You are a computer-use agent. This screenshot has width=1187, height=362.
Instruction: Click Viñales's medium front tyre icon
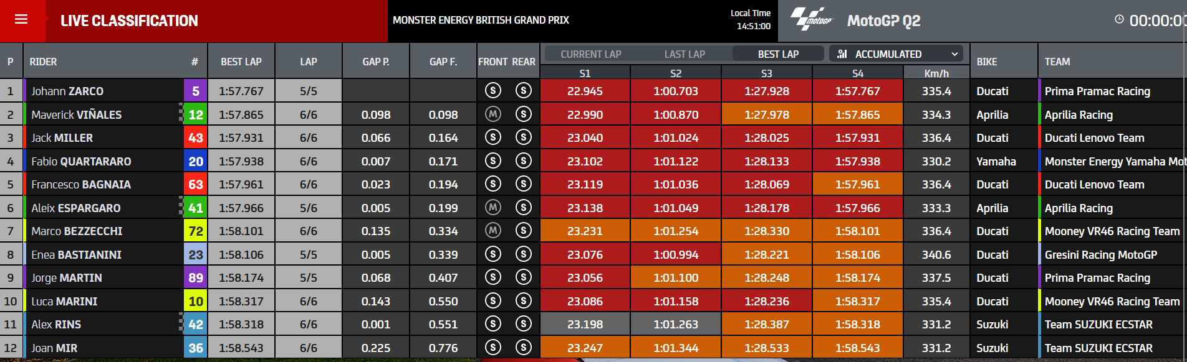coord(493,114)
